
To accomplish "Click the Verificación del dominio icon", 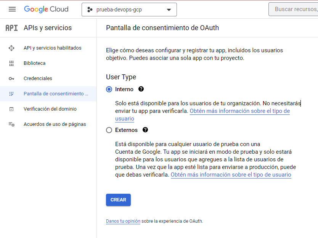I will point(11,109).
